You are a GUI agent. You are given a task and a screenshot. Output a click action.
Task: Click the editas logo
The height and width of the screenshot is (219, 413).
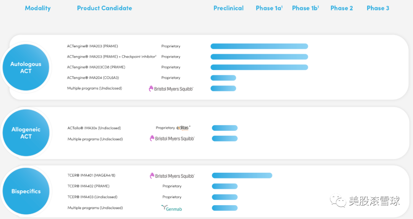click(183, 128)
